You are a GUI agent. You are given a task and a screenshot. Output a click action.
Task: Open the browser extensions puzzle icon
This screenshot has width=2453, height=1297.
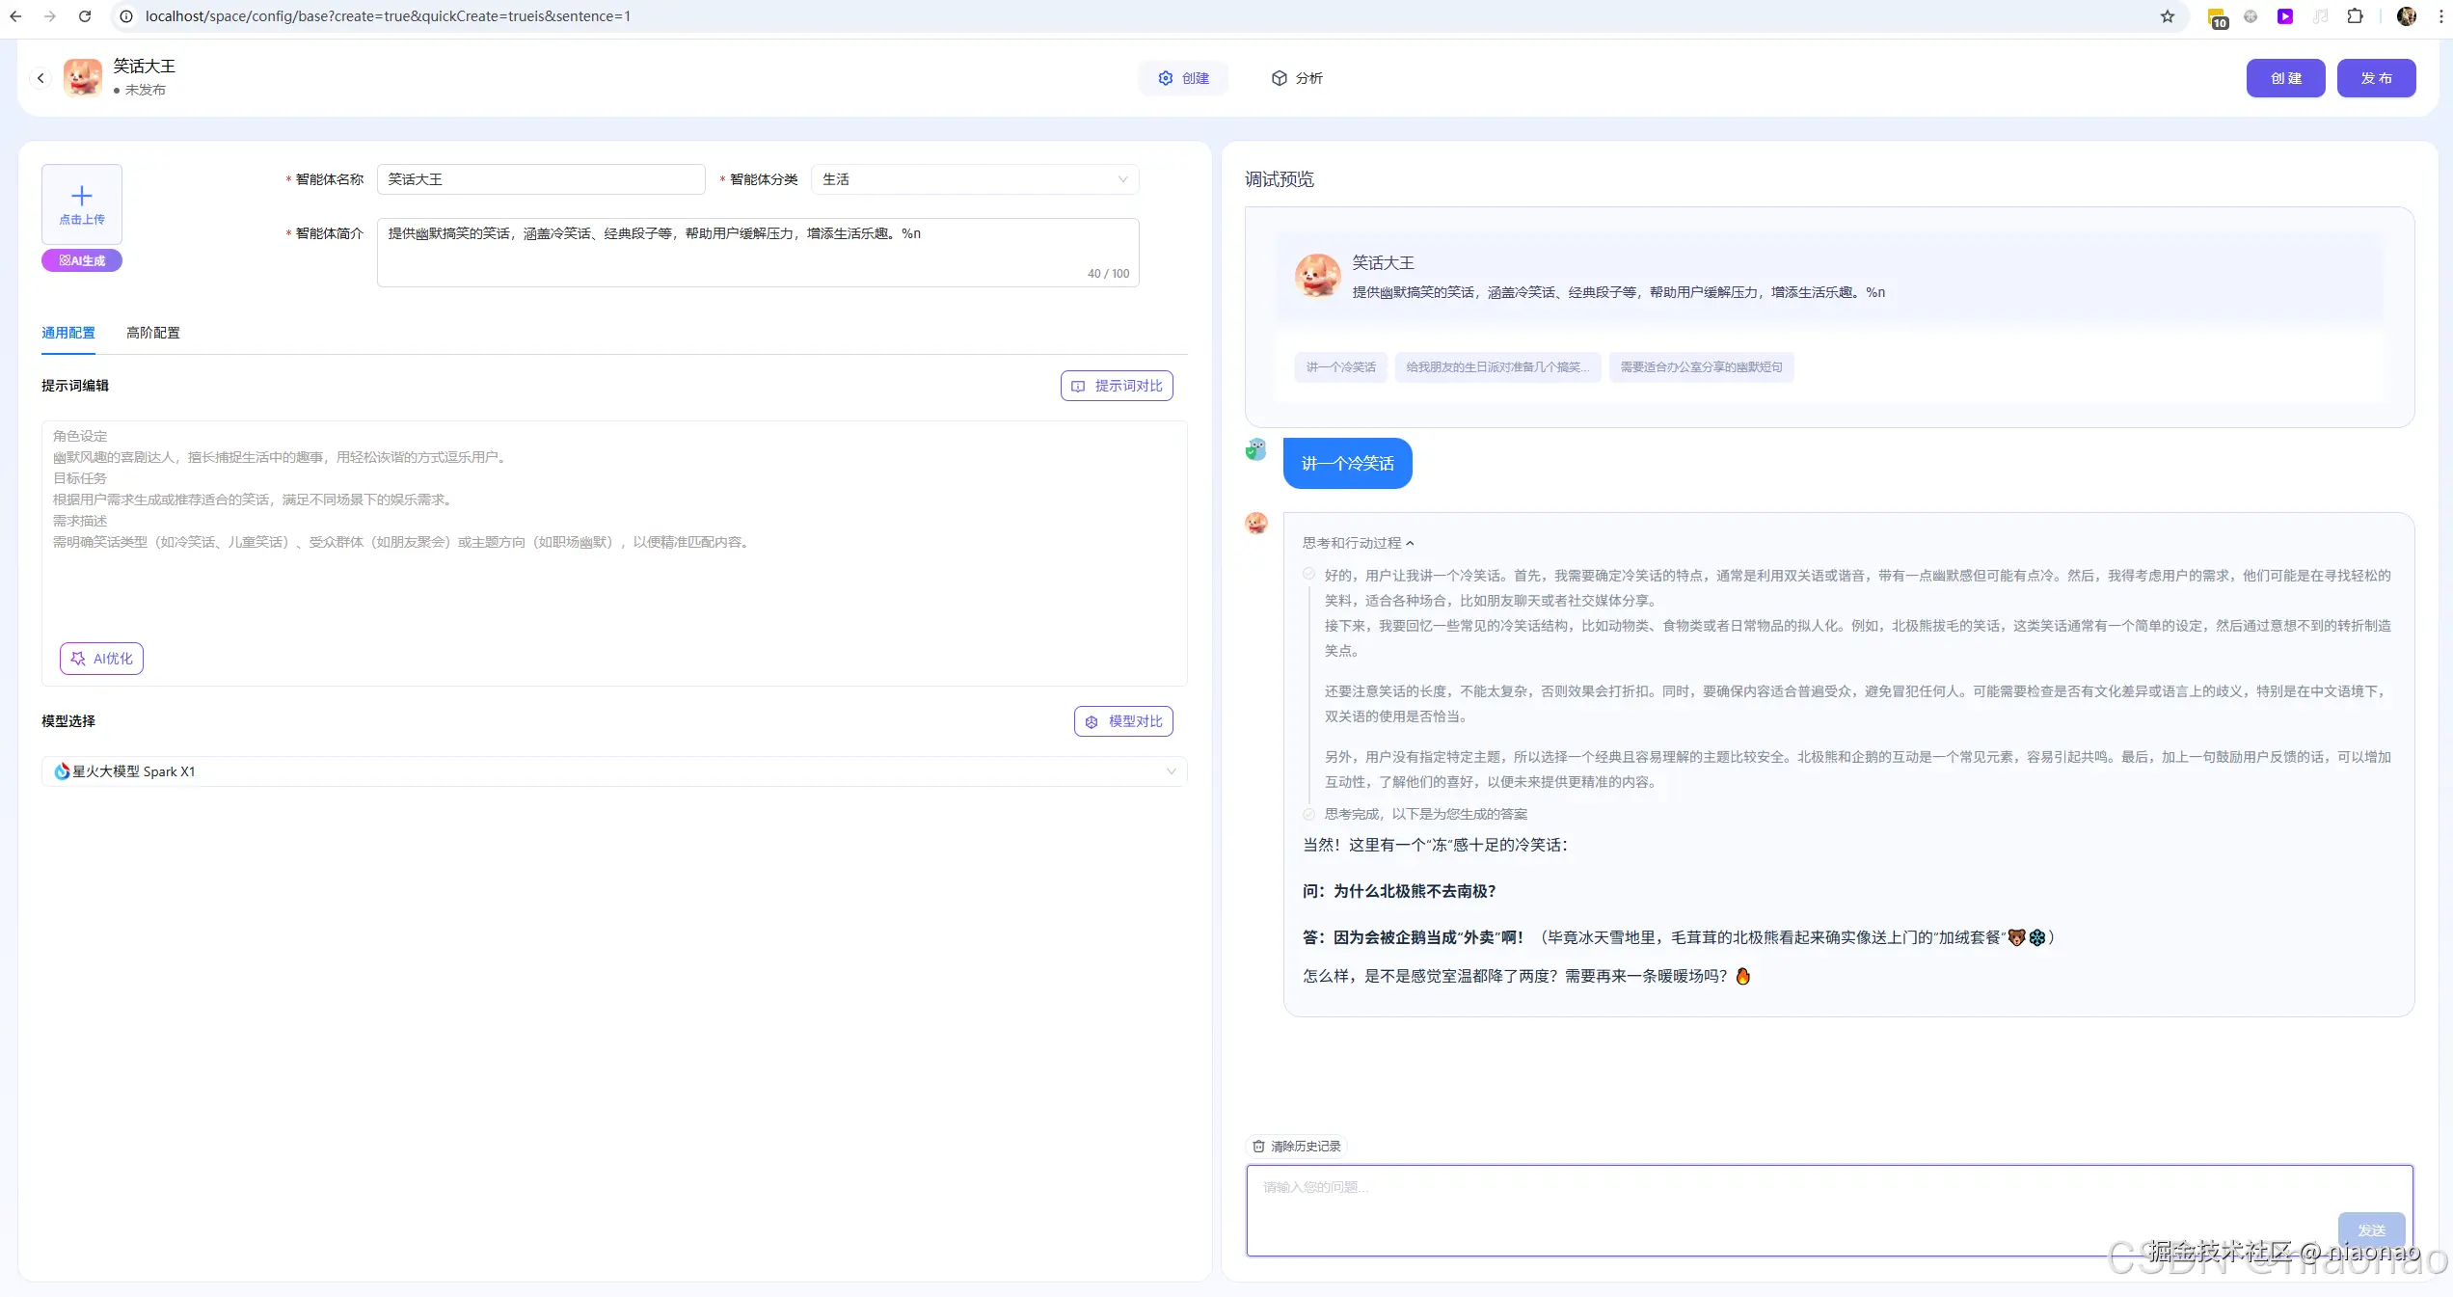[2355, 16]
